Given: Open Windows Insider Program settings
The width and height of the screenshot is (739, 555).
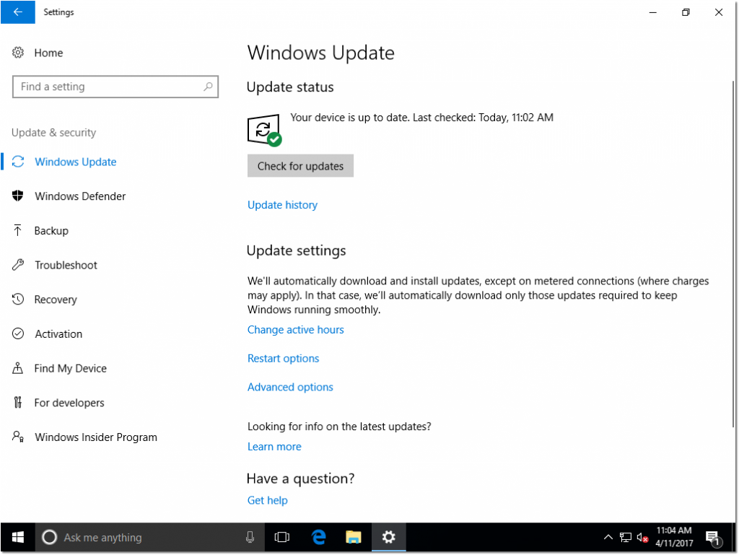Looking at the screenshot, I should 96,437.
